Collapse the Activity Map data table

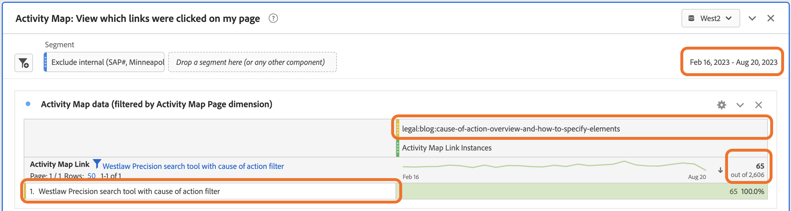[740, 105]
